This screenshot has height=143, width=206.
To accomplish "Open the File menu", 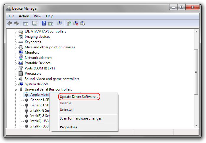I will (11, 16).
